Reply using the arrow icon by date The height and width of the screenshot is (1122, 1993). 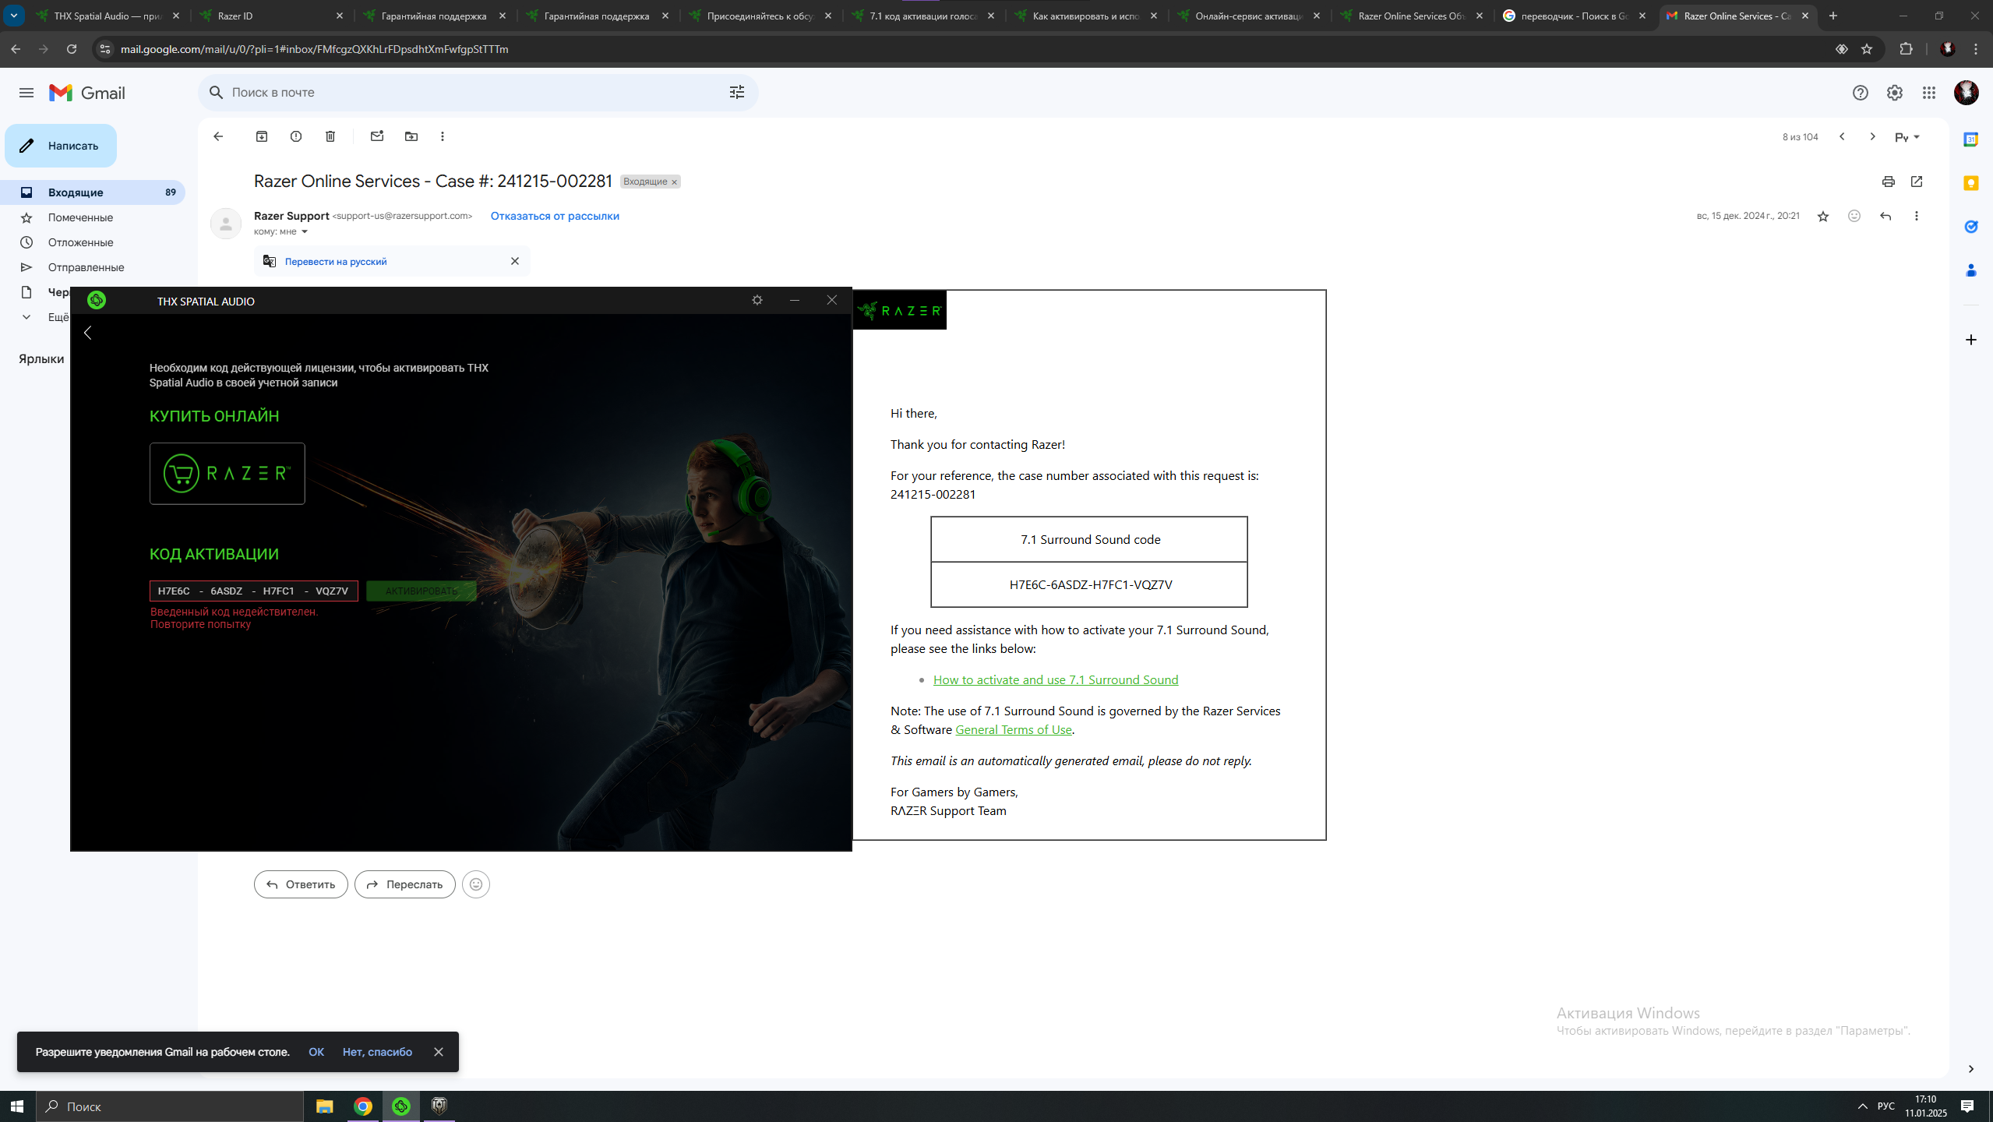coord(1885,216)
